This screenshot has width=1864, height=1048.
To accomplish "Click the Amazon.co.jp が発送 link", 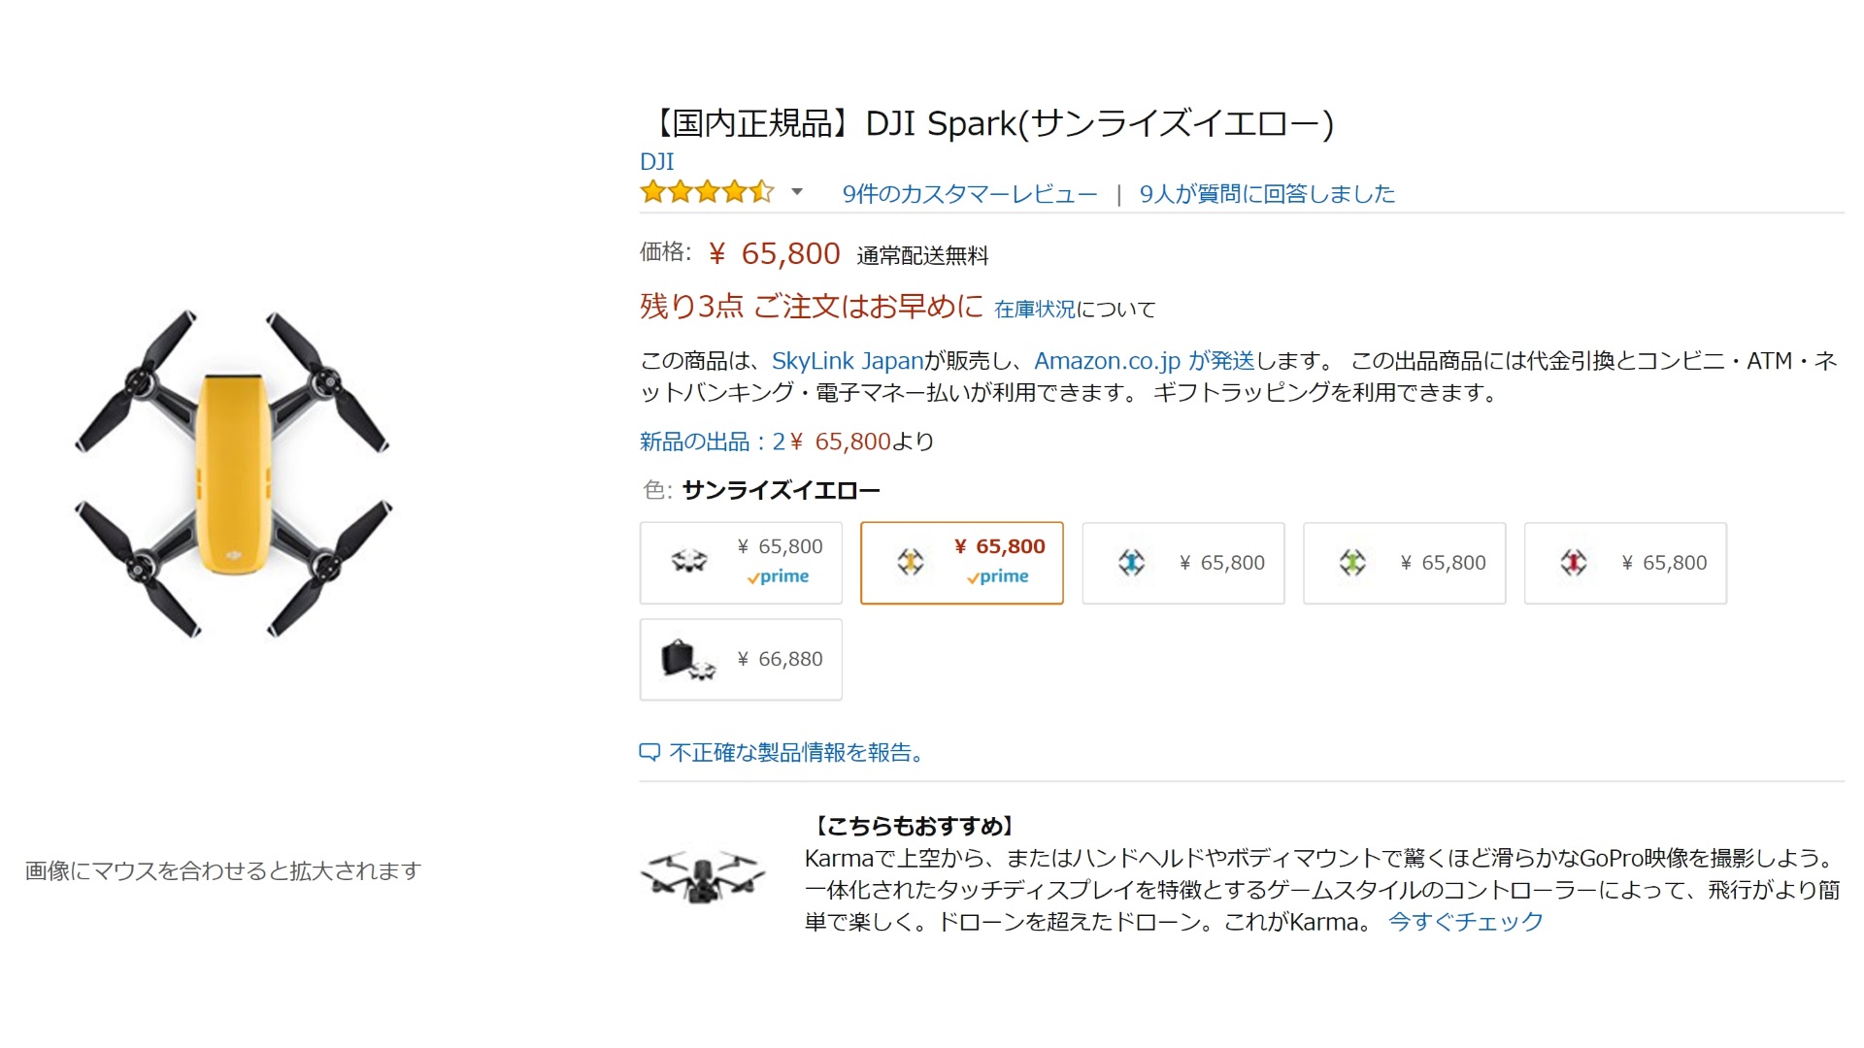I will point(1144,361).
